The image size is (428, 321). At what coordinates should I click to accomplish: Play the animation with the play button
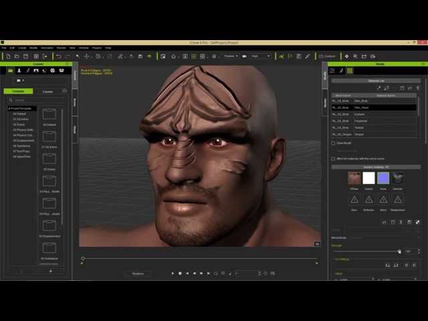coord(173,274)
